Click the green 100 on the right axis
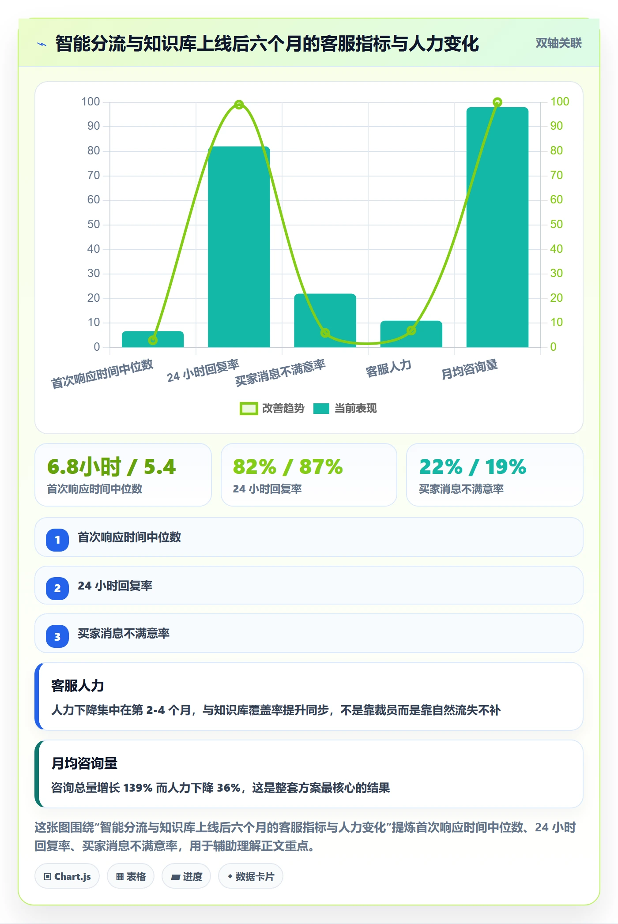The image size is (618, 924). 560,102
